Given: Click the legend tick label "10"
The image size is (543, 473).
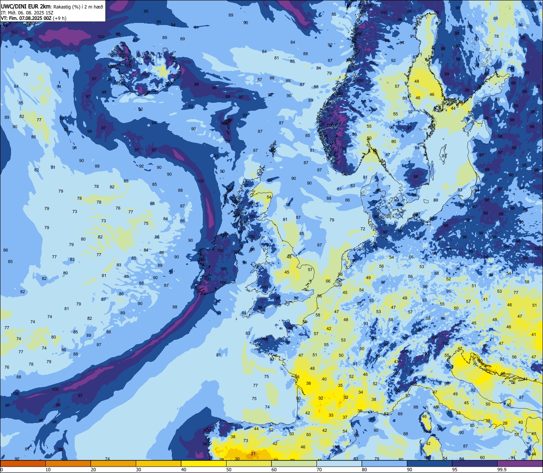Looking at the screenshot, I should [48, 470].
